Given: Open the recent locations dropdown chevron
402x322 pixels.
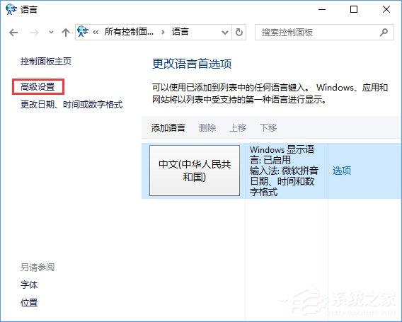Looking at the screenshot, I should pos(51,33).
